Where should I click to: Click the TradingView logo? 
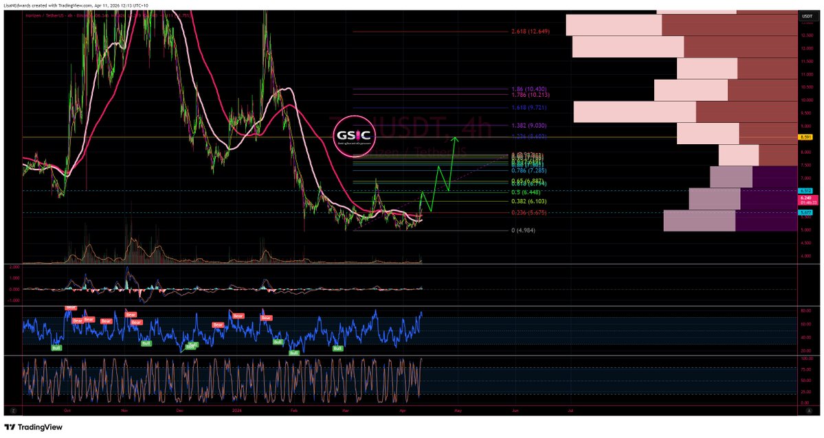pos(33,427)
